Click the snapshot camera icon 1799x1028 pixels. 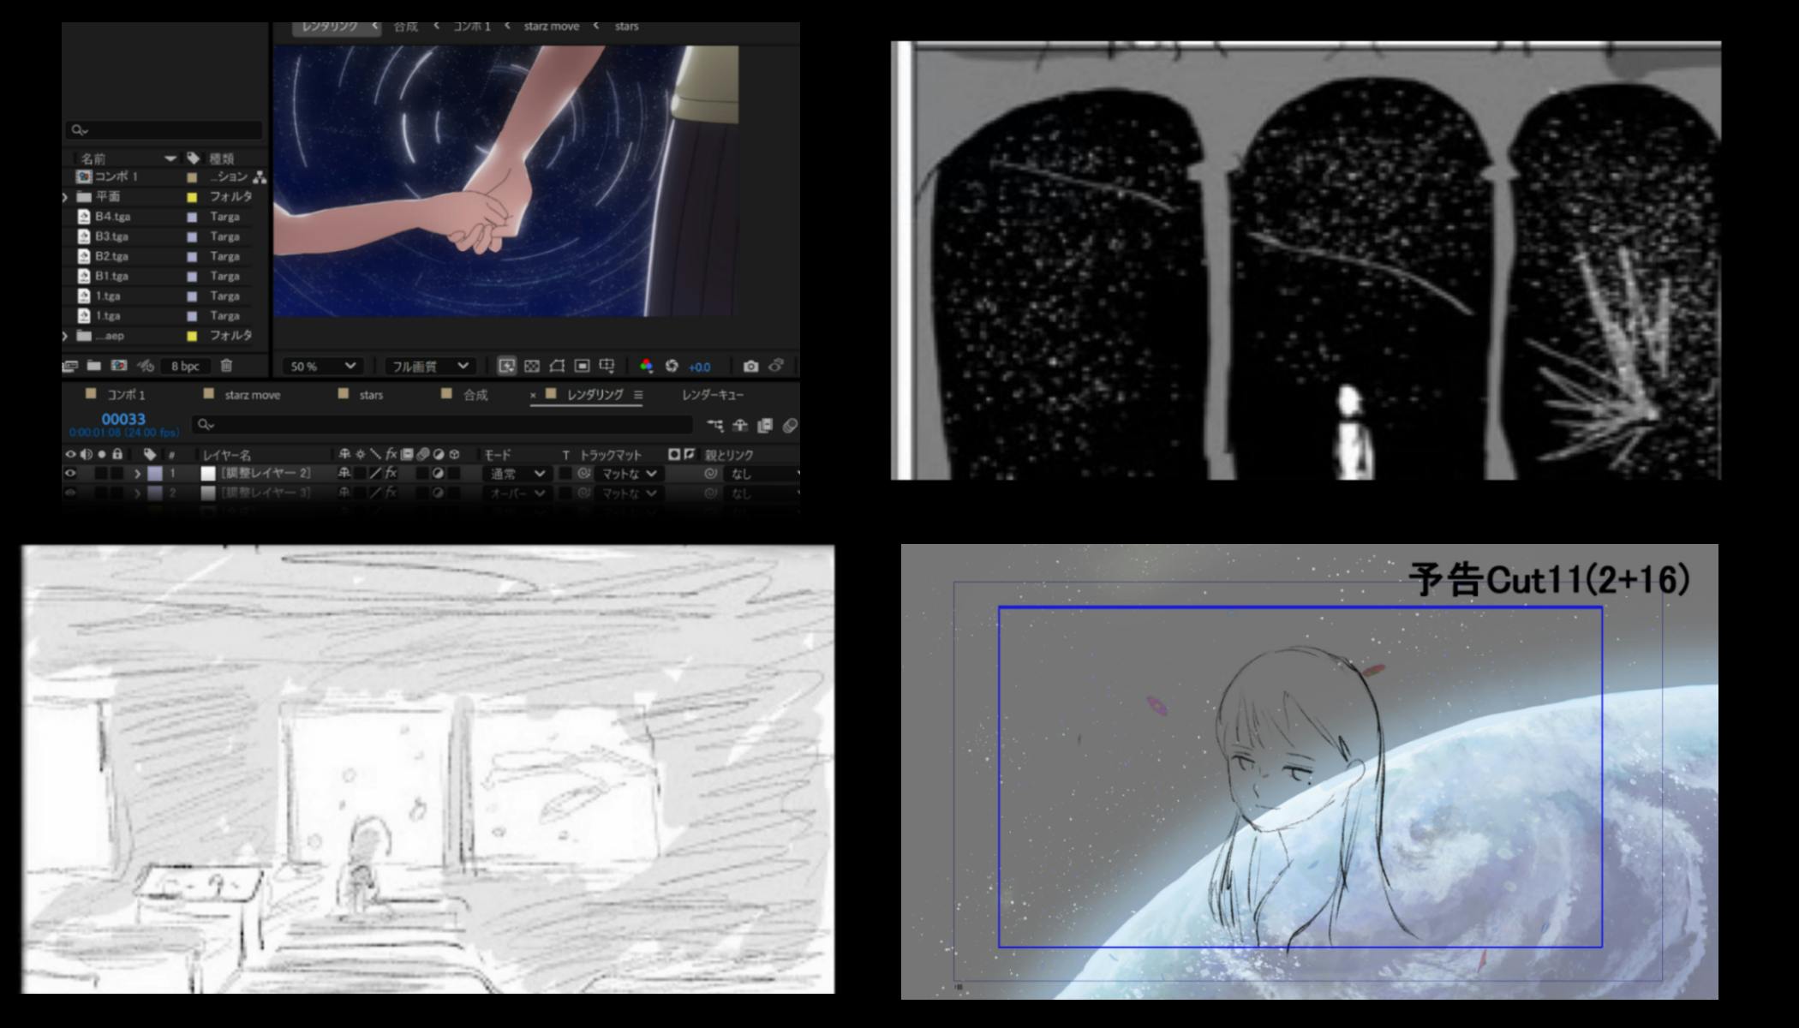tap(750, 366)
